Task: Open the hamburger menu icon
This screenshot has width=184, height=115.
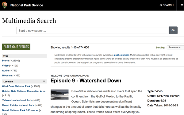Action: click(182, 5)
